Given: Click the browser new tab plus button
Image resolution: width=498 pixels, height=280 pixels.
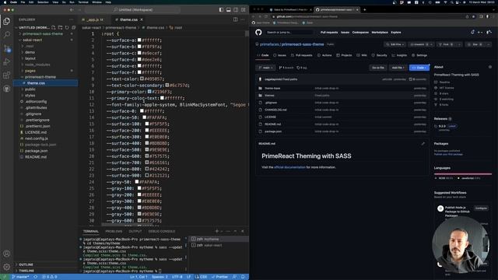Looking at the screenshot, I should click(365, 9).
